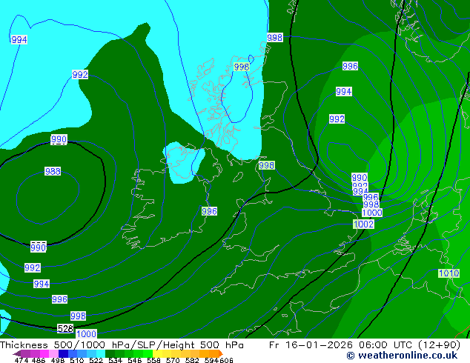Image resolution: width=470 pixels, height=363 pixels.
Task: Click the 534 value on the legend scale
Action: 115,360
